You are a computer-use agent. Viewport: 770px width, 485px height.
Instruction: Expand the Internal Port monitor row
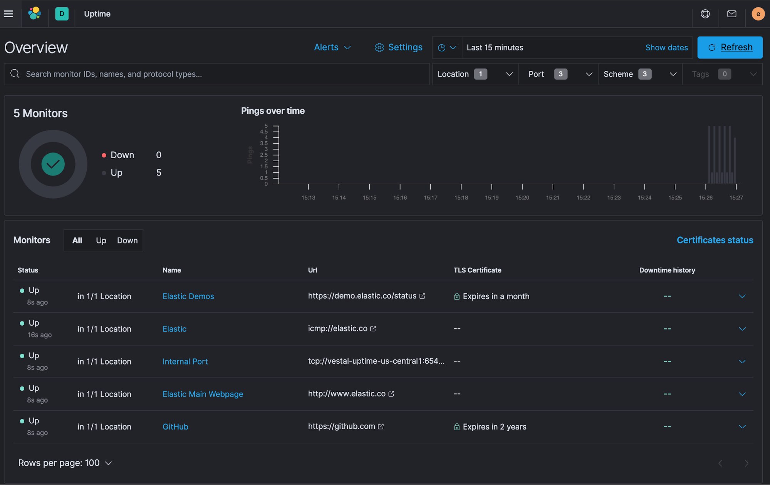(x=742, y=361)
